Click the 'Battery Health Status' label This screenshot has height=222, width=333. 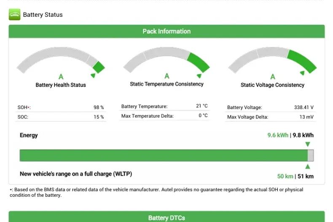pyautogui.click(x=61, y=85)
